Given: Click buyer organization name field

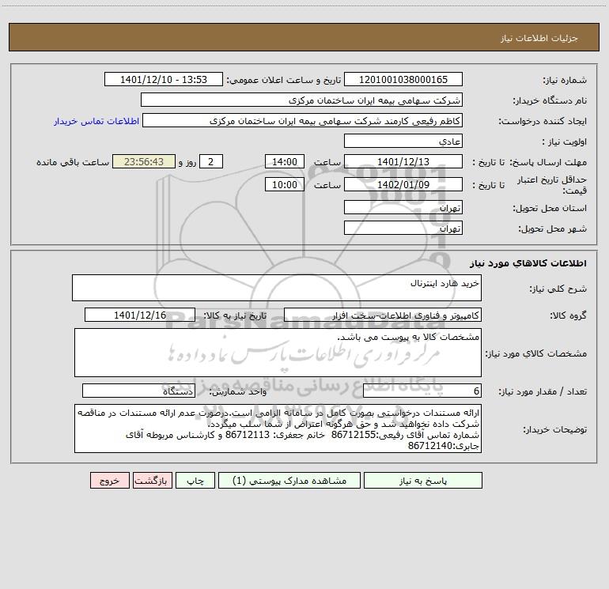Looking at the screenshot, I should 301,100.
